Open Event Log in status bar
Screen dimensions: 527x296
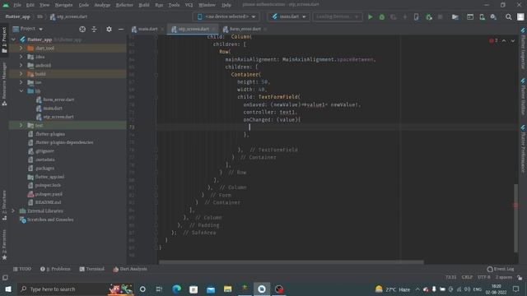coord(501,269)
